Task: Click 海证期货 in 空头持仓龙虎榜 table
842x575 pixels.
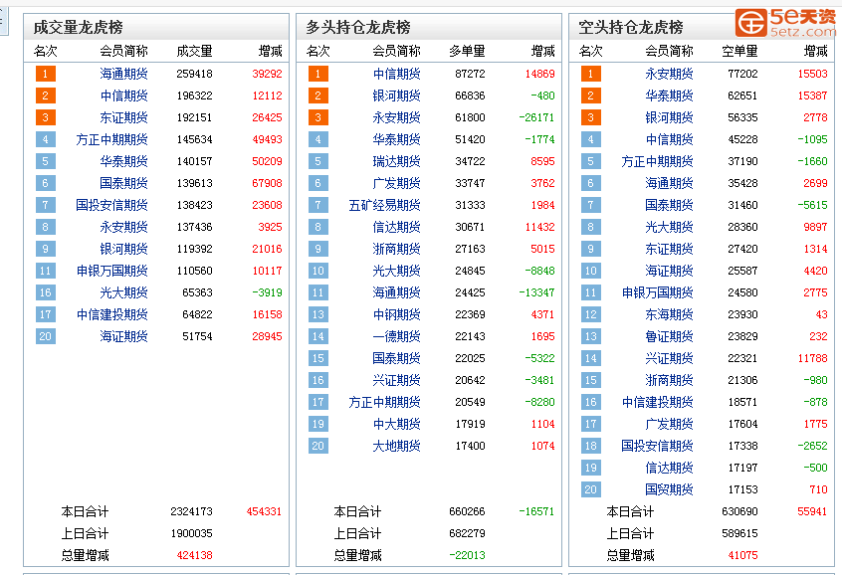Action: coord(669,271)
